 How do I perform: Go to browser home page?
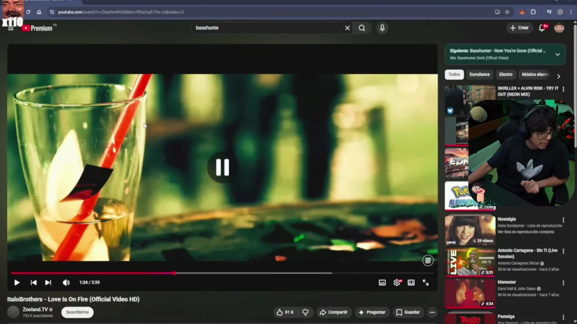[x=39, y=12]
